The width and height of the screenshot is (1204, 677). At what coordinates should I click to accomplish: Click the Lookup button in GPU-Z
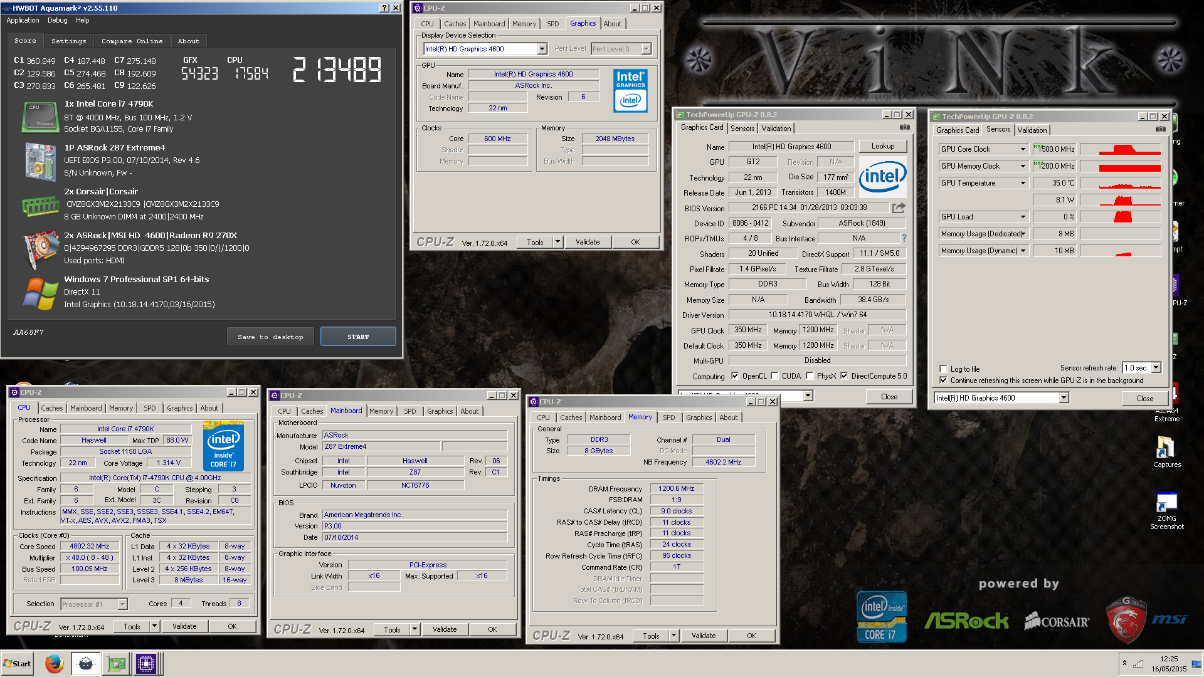click(x=883, y=146)
